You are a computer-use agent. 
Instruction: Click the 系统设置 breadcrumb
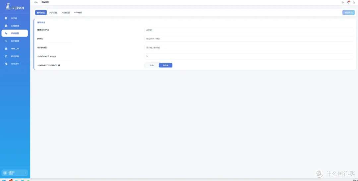45,2
